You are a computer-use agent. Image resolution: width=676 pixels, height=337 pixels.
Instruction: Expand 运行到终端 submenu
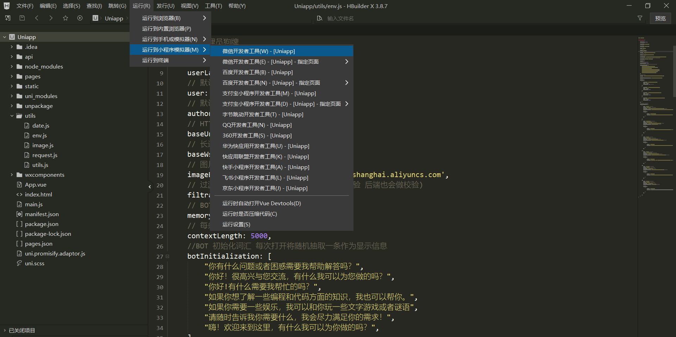[x=170, y=60]
